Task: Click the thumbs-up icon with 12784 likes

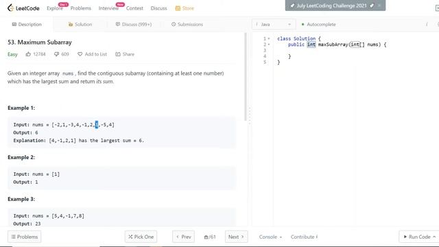Action: pyautogui.click(x=28, y=54)
